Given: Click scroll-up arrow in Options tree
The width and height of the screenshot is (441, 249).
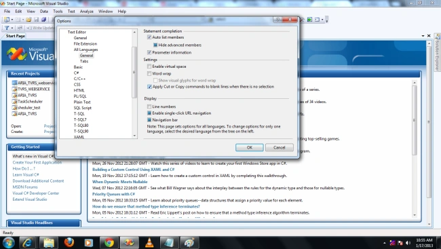Looking at the screenshot, I should 134,32.
